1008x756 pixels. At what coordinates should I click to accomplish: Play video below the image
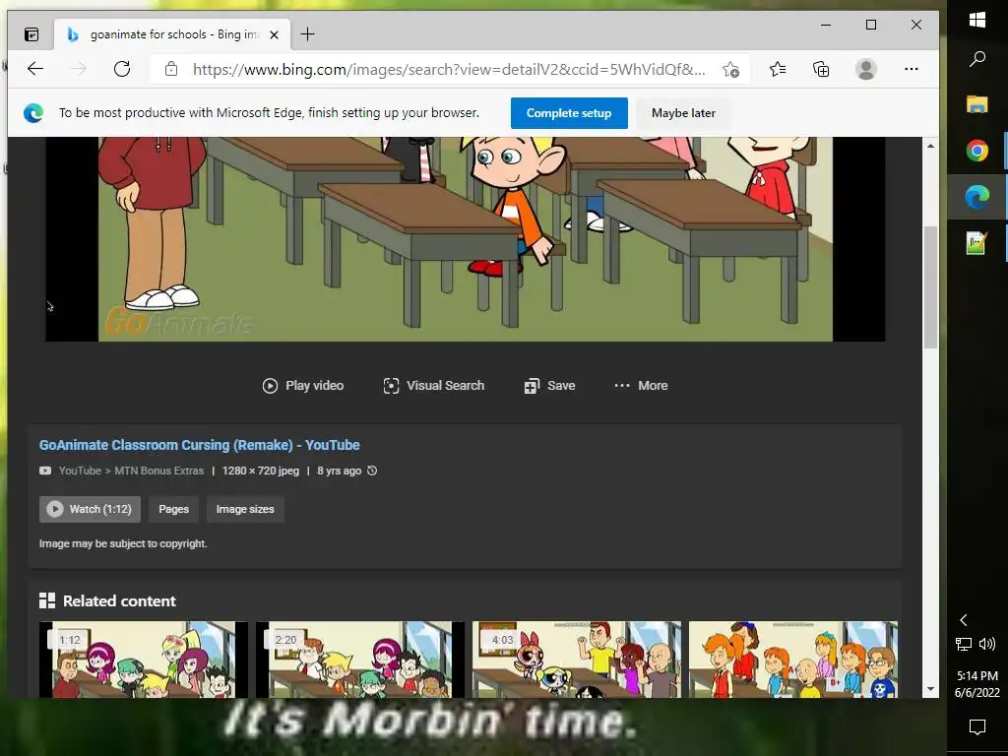click(303, 386)
